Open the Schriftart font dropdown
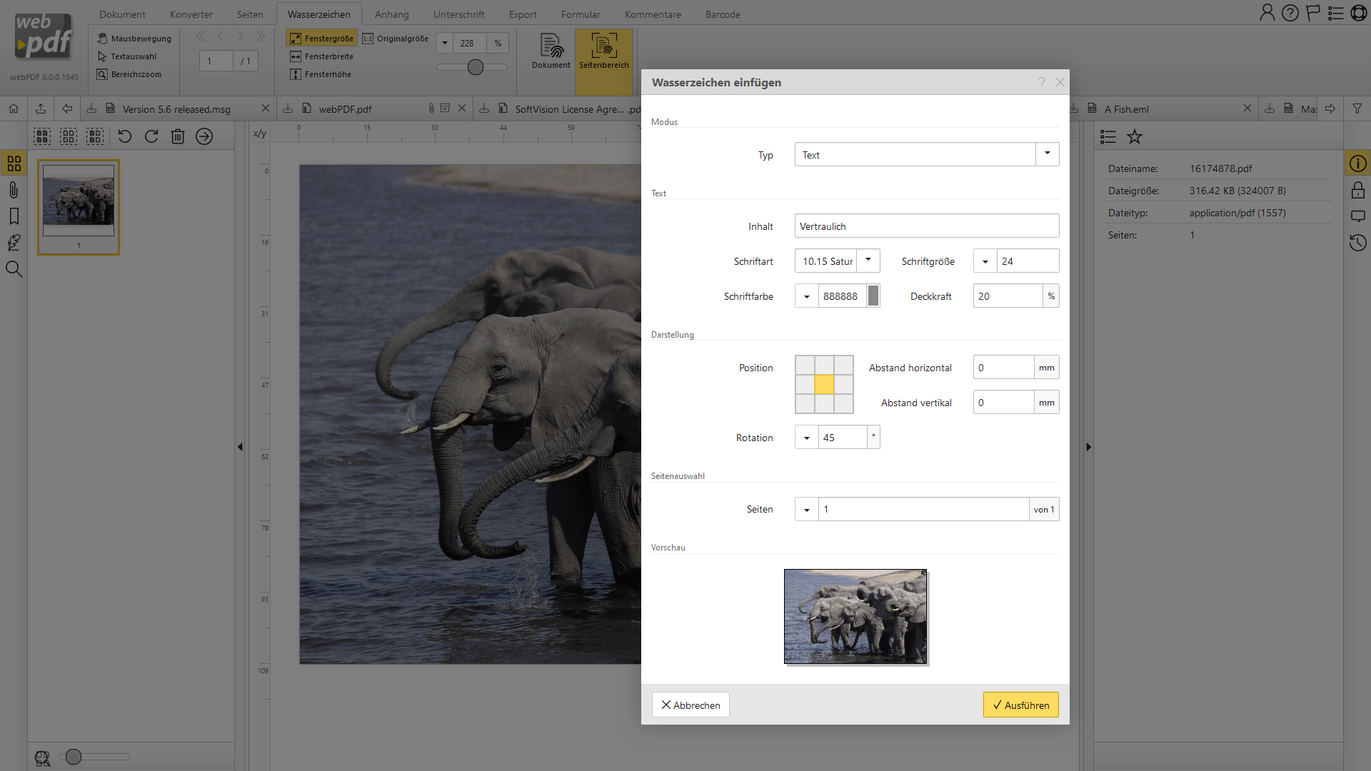This screenshot has height=771, width=1371. (x=868, y=261)
